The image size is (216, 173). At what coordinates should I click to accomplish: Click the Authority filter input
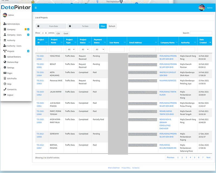[188, 49]
